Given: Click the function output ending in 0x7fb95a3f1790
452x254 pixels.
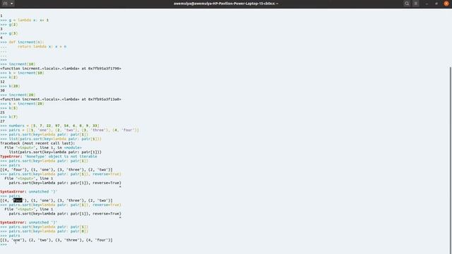Looking at the screenshot, I should (x=61, y=68).
